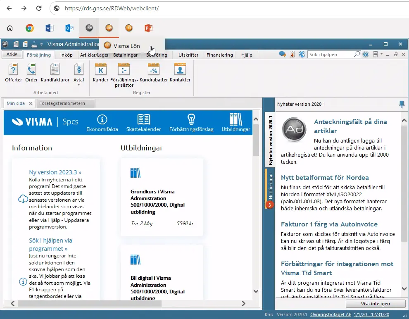The width and height of the screenshot is (409, 319).
Task: Click the Visa inte igen button
Action: click(x=376, y=304)
